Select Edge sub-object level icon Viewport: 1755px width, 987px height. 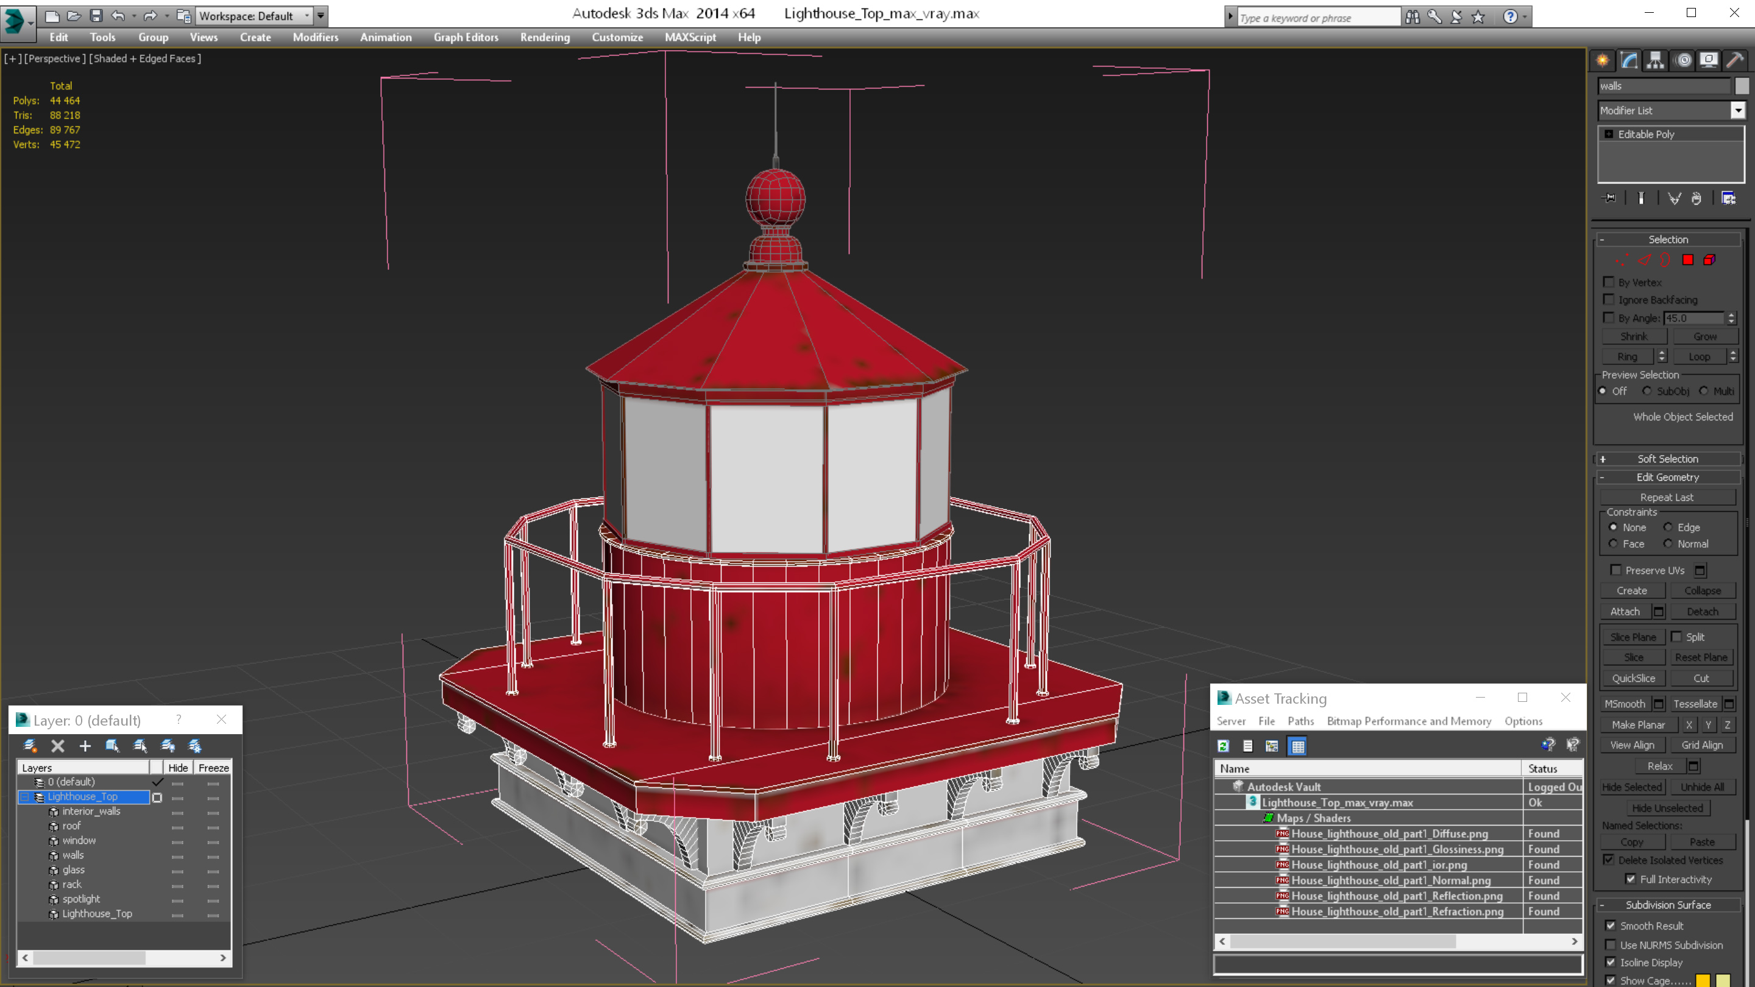[1645, 260]
